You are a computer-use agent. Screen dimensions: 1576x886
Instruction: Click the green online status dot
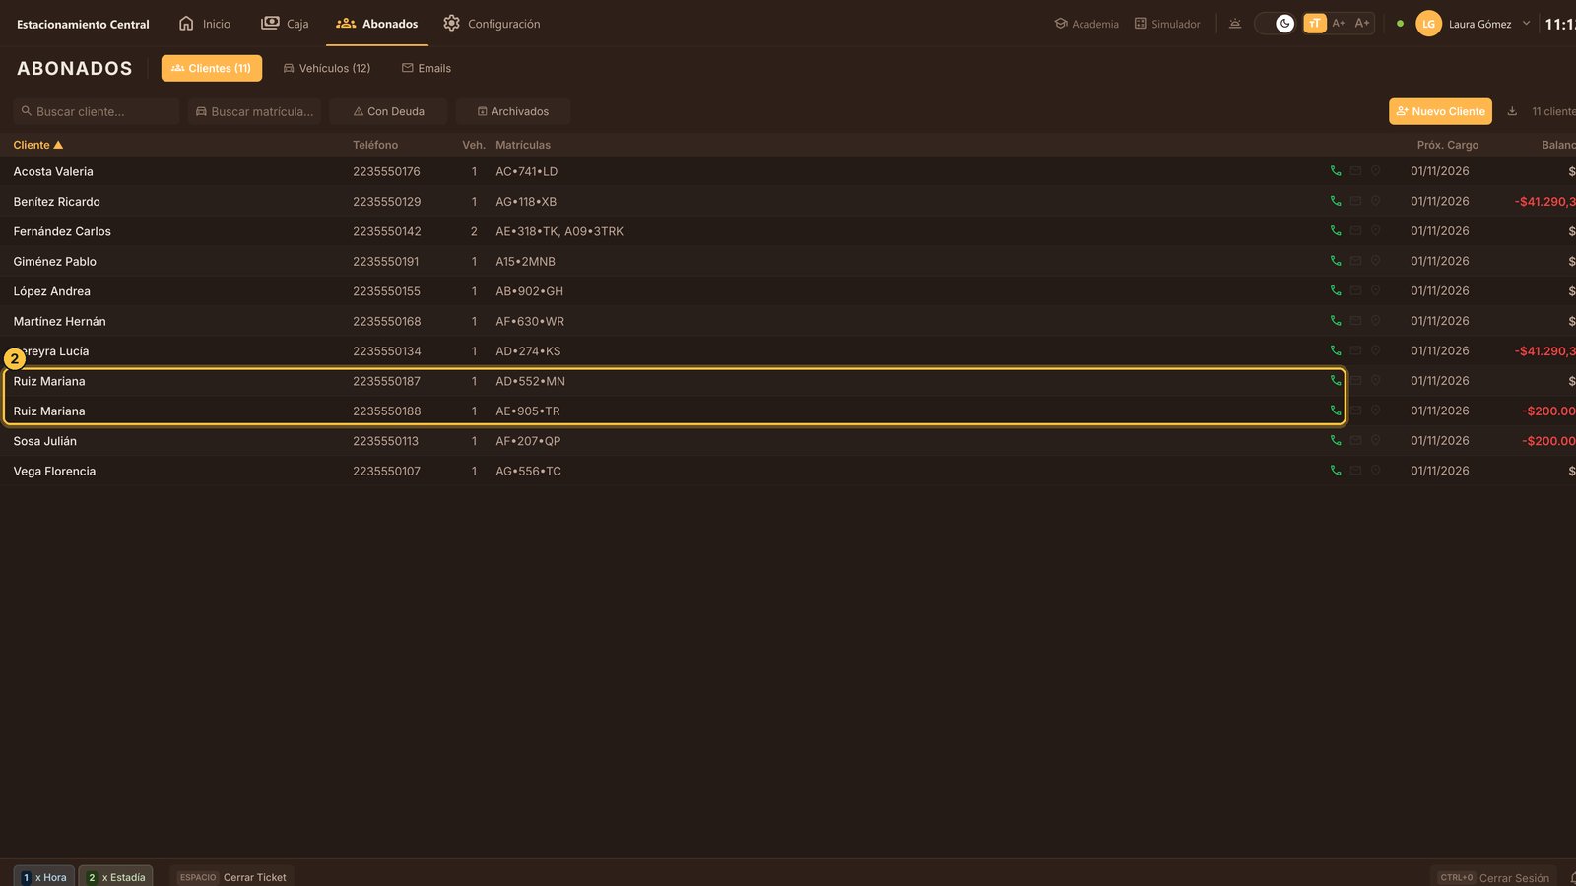pyautogui.click(x=1400, y=24)
